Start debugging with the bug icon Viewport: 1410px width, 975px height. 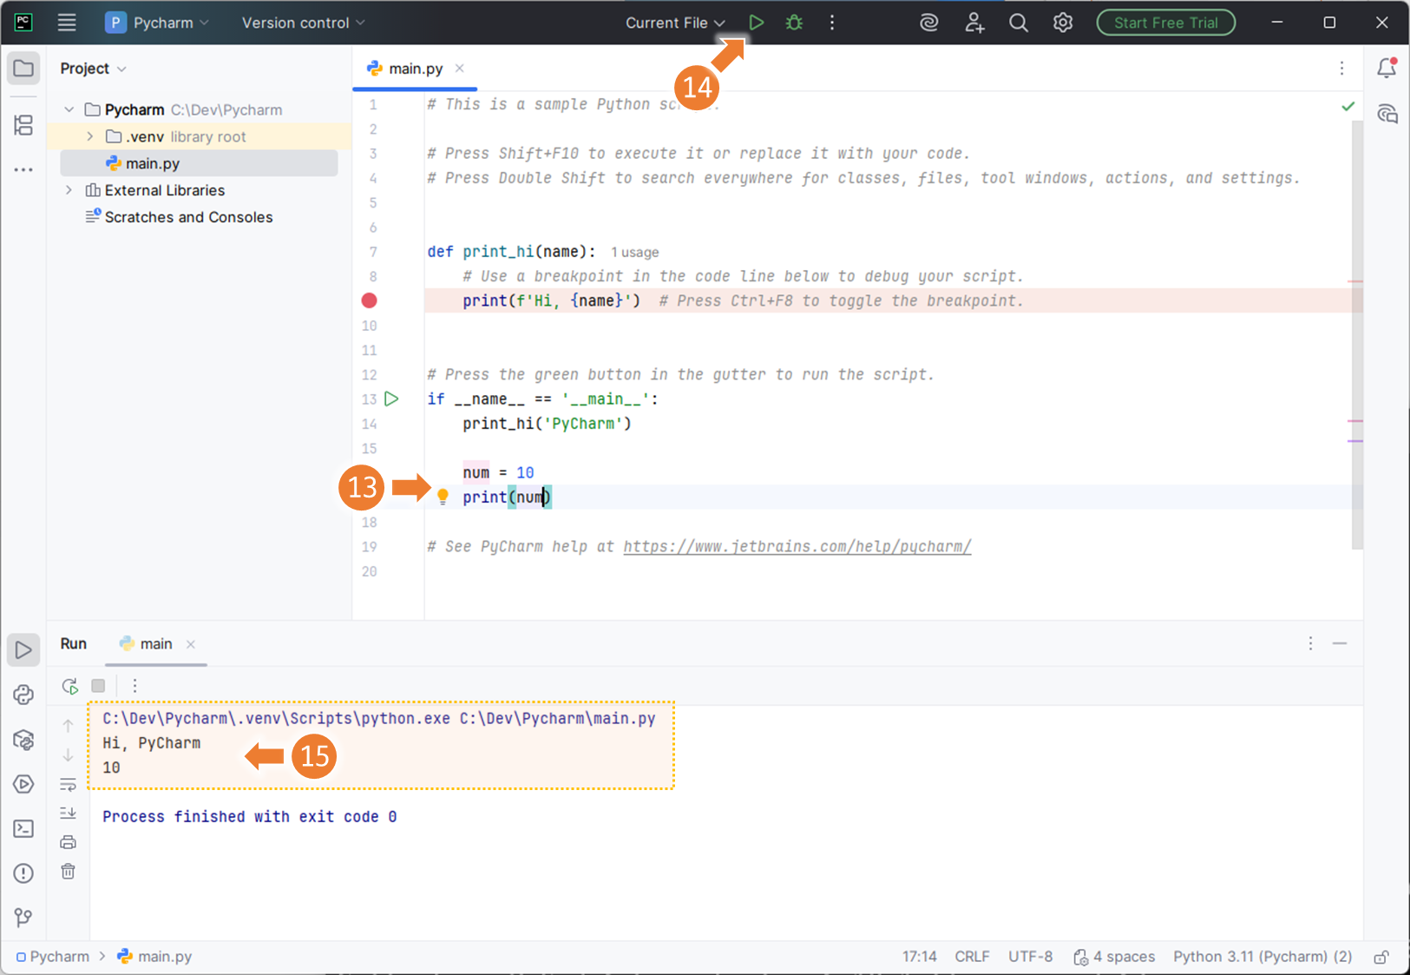[794, 23]
